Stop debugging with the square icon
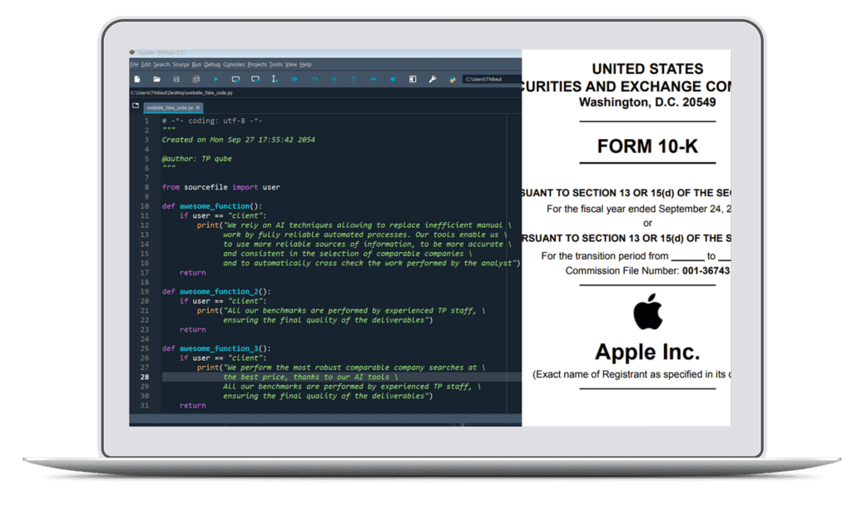The image size is (852, 509). [392, 79]
